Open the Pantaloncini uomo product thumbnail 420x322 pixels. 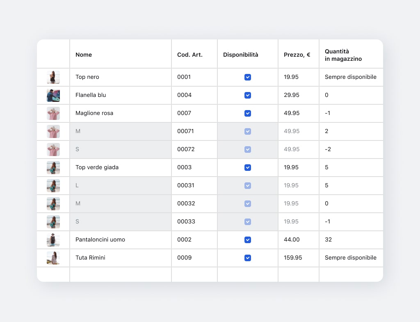tap(53, 240)
